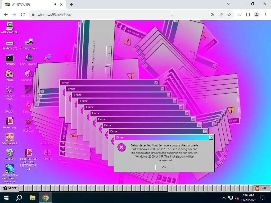Click the 04:03 clock in Windows 93 taskbar

point(264,188)
